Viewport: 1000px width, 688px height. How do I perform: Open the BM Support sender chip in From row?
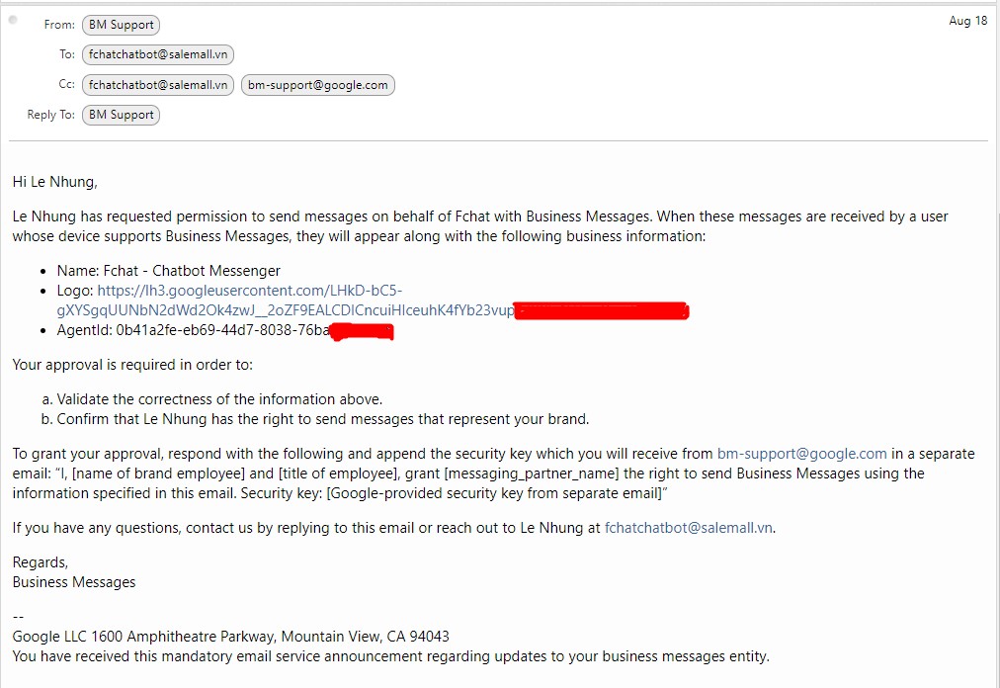coord(122,25)
